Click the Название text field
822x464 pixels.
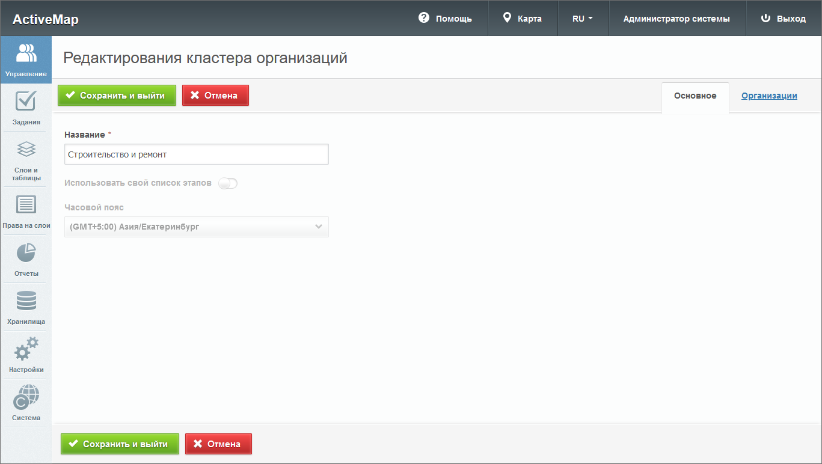tap(197, 154)
